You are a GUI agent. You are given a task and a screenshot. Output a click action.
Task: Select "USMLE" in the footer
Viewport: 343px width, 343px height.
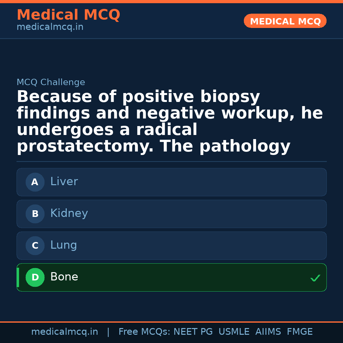coord(234,332)
